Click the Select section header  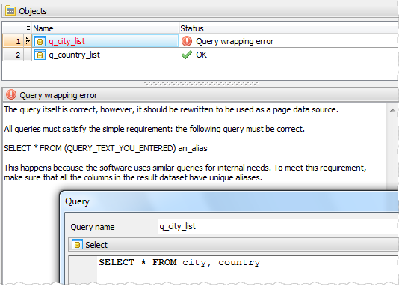[233, 244]
